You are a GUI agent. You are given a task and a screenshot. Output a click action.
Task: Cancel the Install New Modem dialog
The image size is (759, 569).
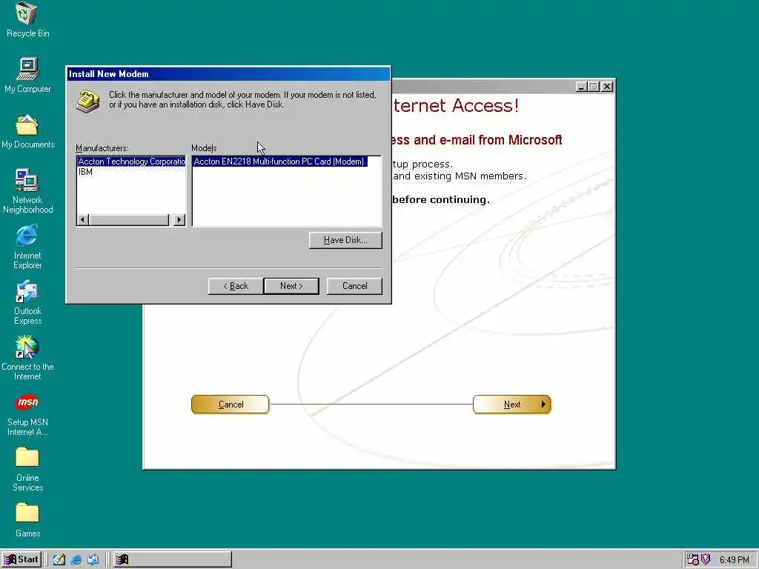[355, 286]
